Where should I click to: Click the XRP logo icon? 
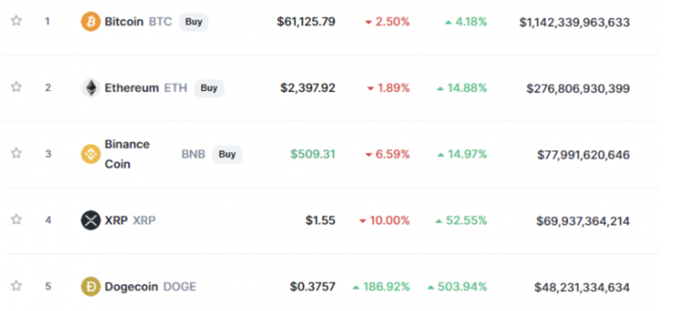click(90, 220)
